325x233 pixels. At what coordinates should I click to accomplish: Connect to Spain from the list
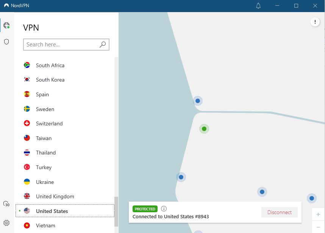coord(42,94)
